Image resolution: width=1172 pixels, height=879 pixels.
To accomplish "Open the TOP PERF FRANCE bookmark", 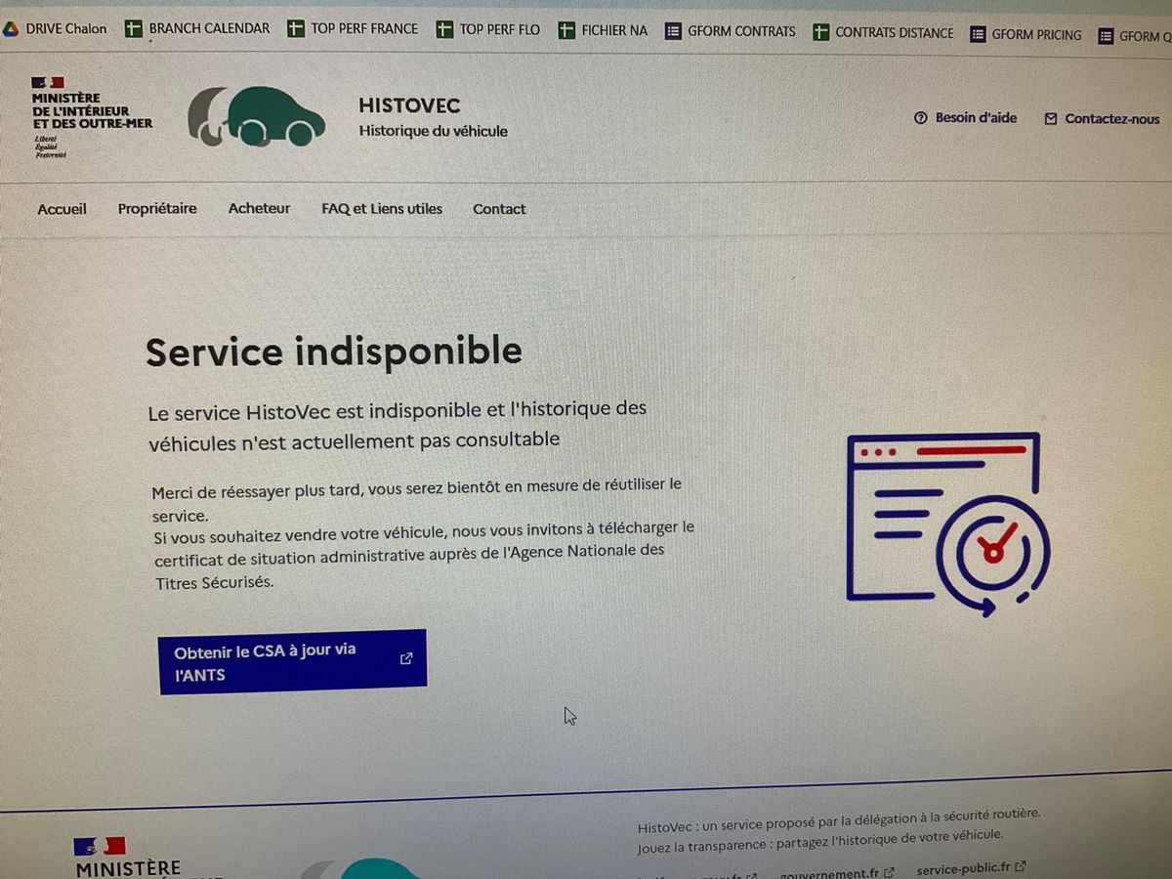I will click(x=353, y=29).
